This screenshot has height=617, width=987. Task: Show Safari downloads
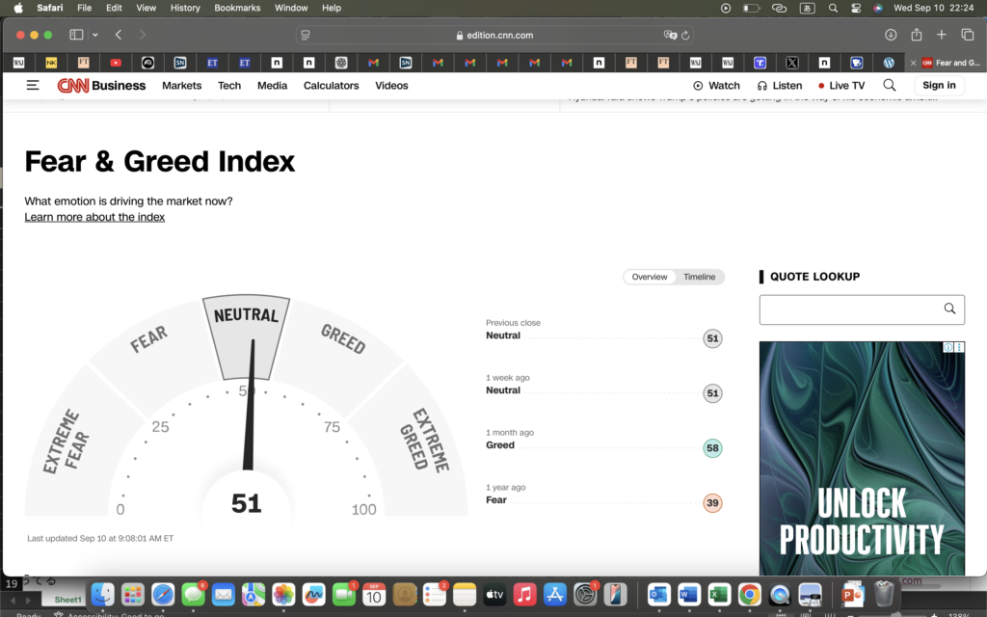click(x=891, y=36)
